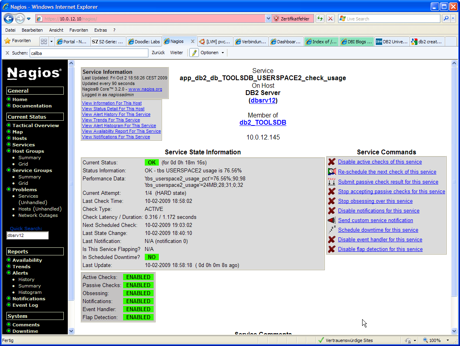460x346 pixels.
Task: Click the red X icon beside Disable active checks
Action: pos(332,162)
